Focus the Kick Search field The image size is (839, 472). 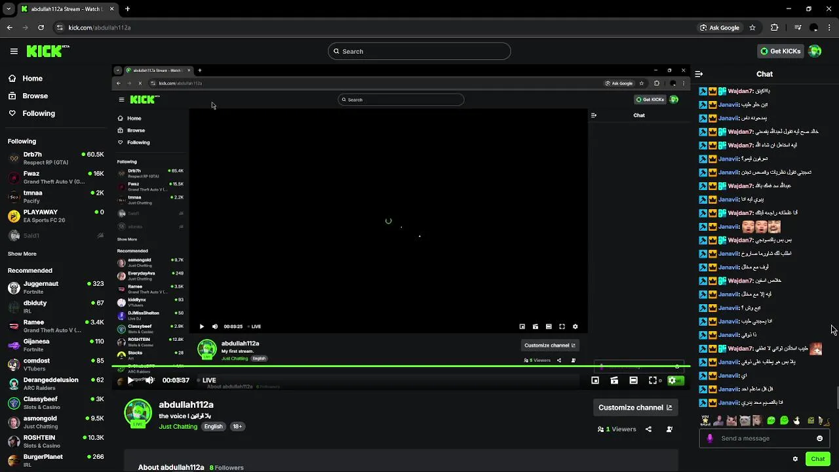tap(419, 51)
